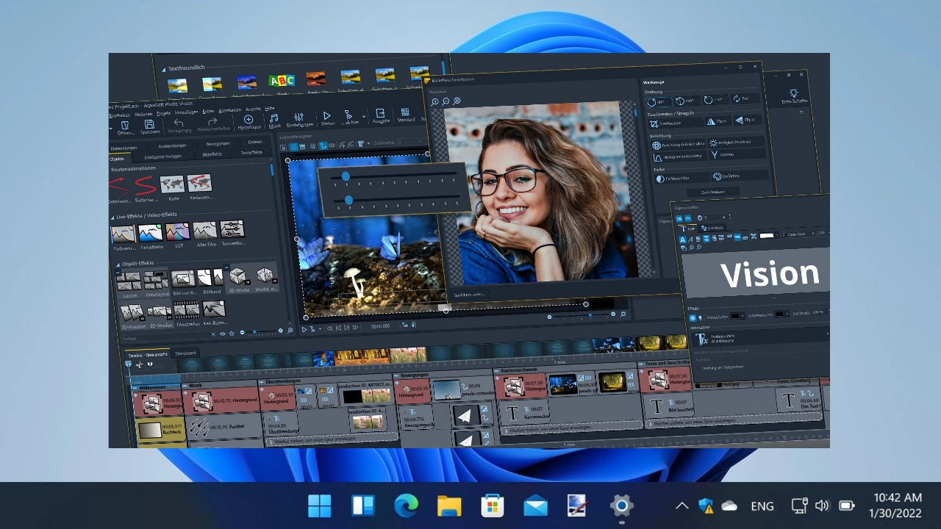Click the Zurücksetzen button
Viewport: 941px width, 529px height.
pyautogui.click(x=713, y=192)
